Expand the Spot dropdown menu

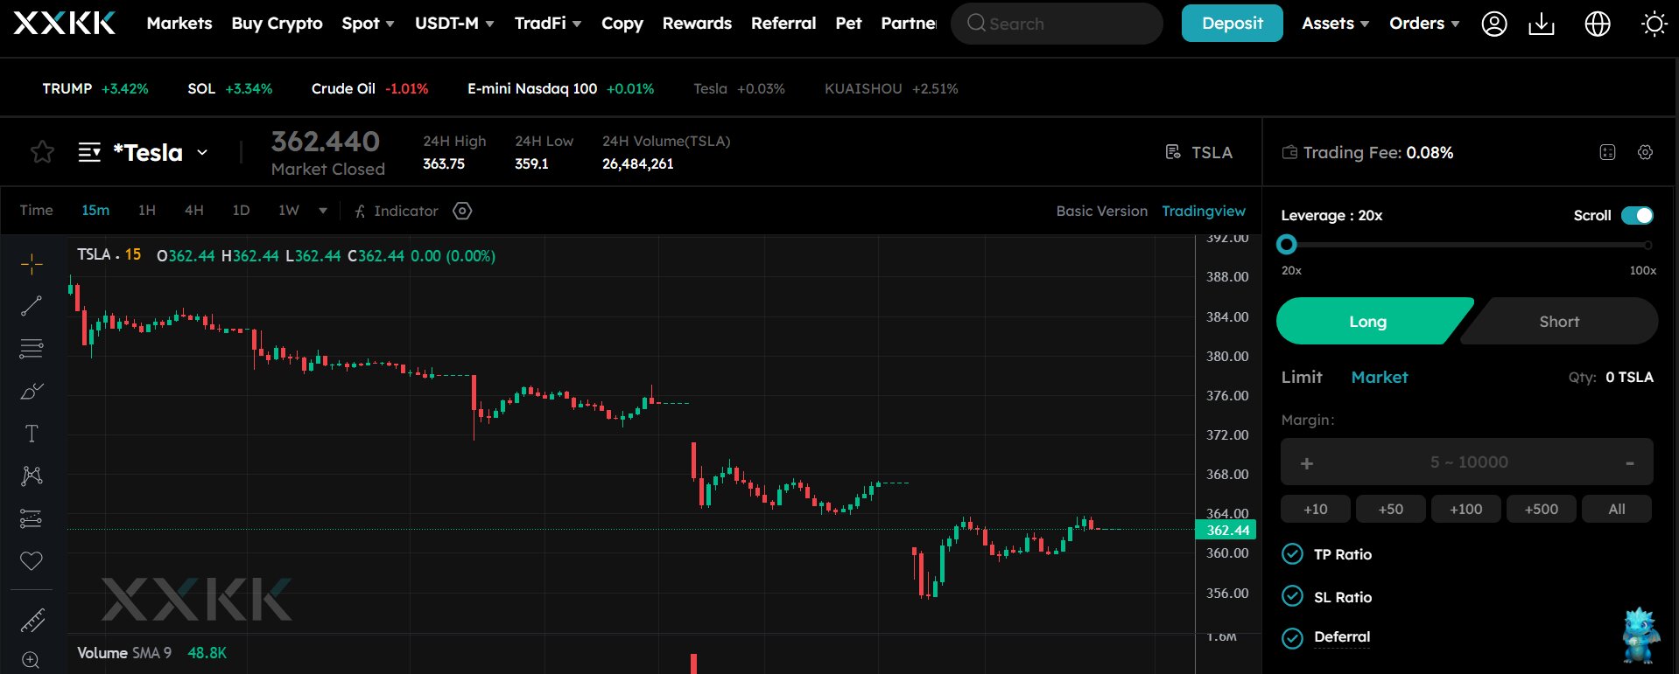pos(368,24)
